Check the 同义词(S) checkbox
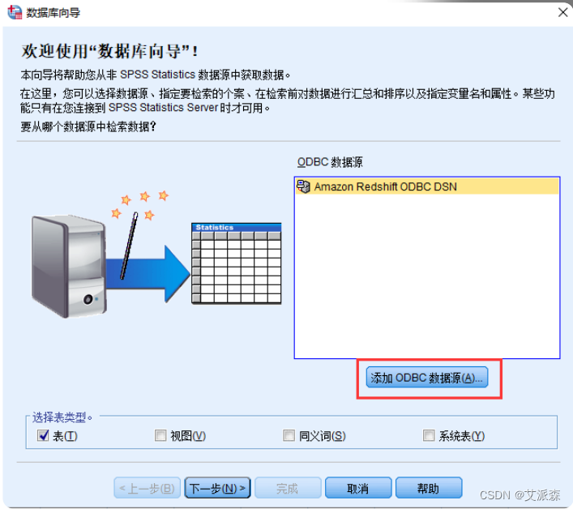 point(289,435)
